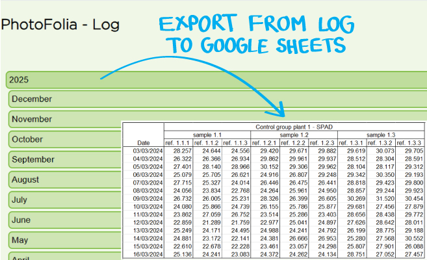Image resolution: width=427 pixels, height=260 pixels.
Task: Select the Control group plant 1 - SPAD header
Action: point(294,127)
